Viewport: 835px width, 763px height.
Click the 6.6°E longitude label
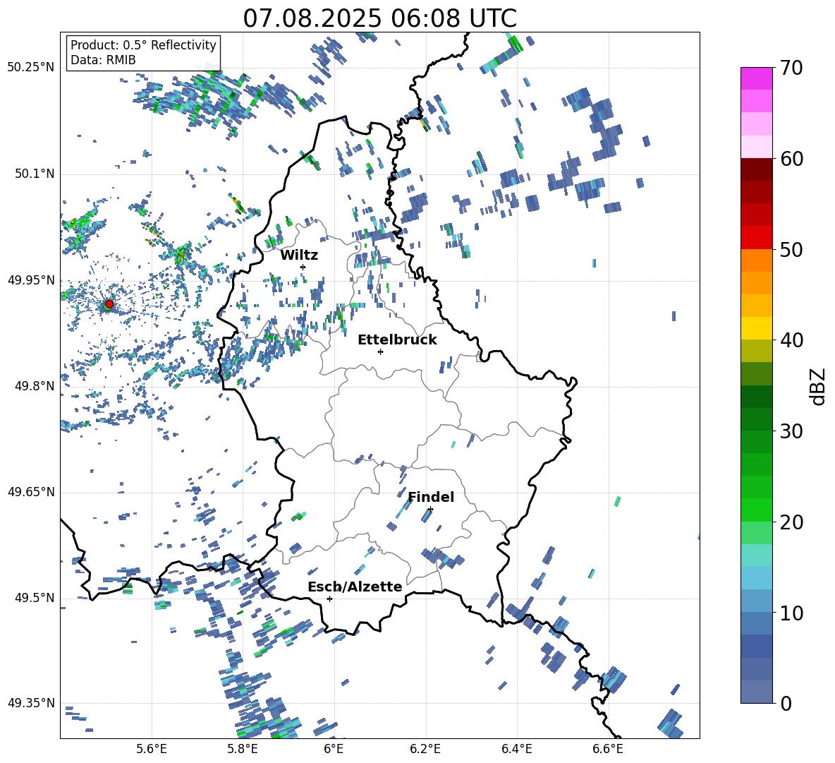click(x=608, y=749)
